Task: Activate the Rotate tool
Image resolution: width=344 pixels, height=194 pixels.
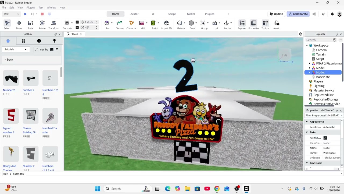Action: click(x=42, y=25)
